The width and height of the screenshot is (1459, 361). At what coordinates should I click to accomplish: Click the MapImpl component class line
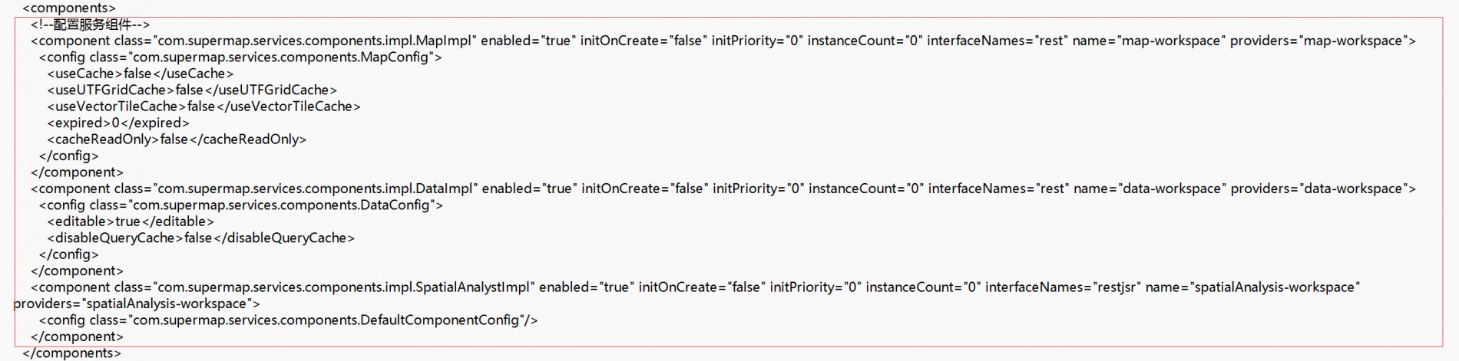723,41
